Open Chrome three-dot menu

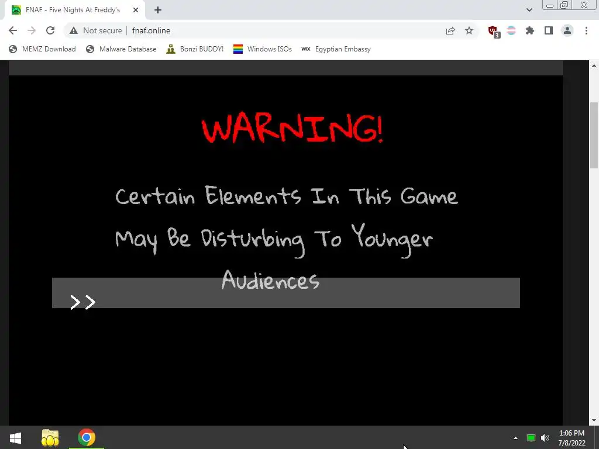pyautogui.click(x=586, y=30)
